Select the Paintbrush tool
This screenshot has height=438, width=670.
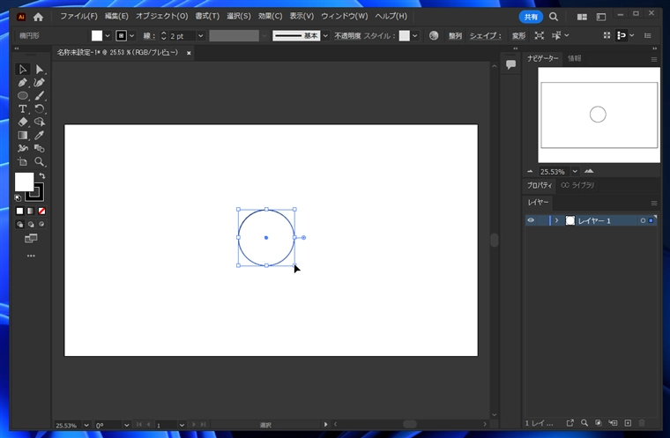(40, 96)
